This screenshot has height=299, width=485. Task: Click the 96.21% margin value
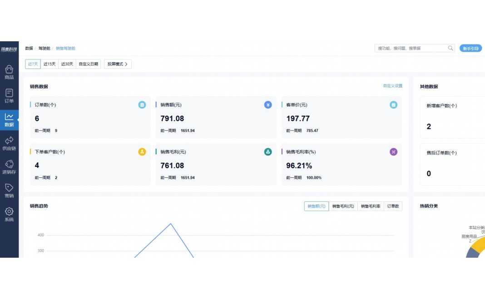tap(299, 166)
